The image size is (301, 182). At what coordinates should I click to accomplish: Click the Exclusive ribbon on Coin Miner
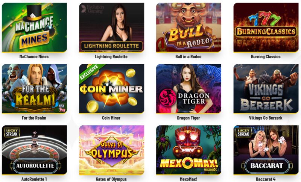[90, 72]
